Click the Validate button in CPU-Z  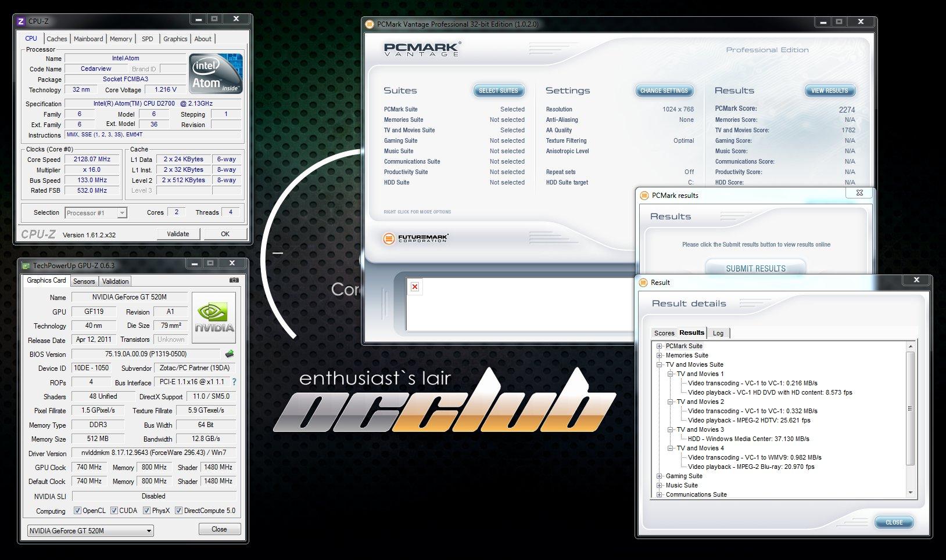pyautogui.click(x=178, y=234)
